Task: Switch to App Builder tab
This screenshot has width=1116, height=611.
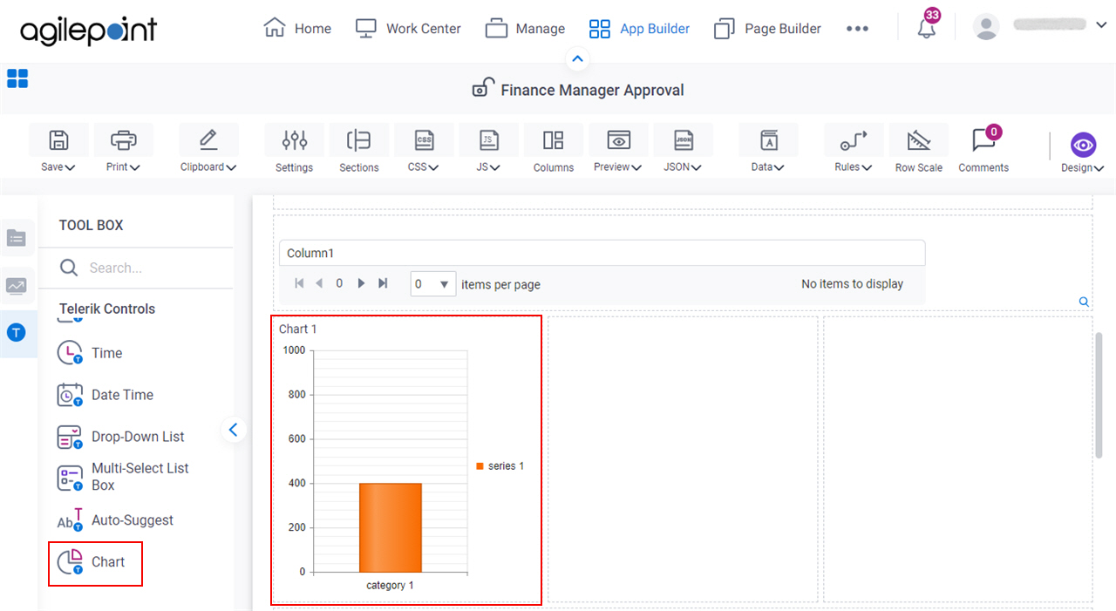Action: click(x=639, y=29)
